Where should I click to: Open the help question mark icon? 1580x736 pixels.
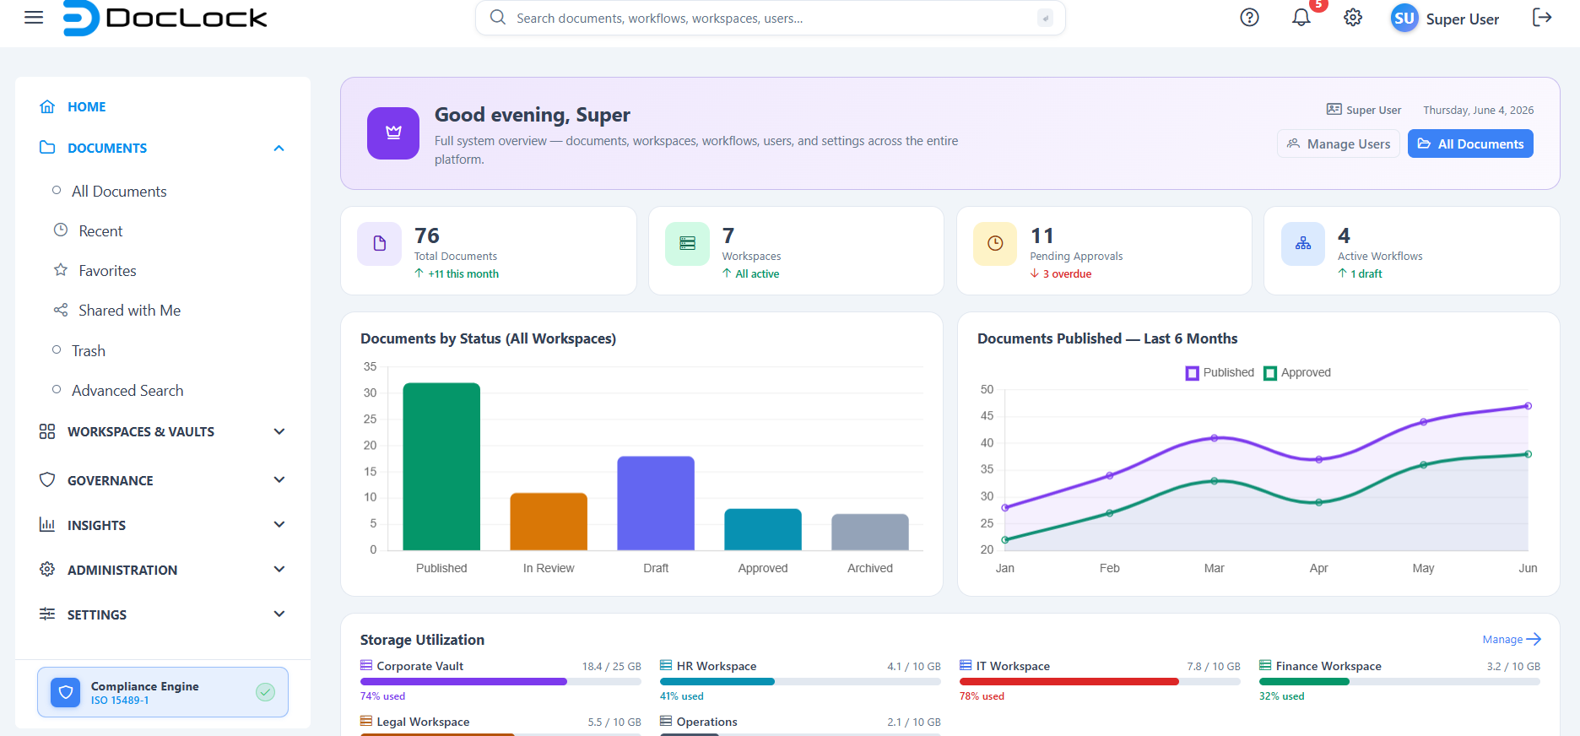coord(1249,18)
